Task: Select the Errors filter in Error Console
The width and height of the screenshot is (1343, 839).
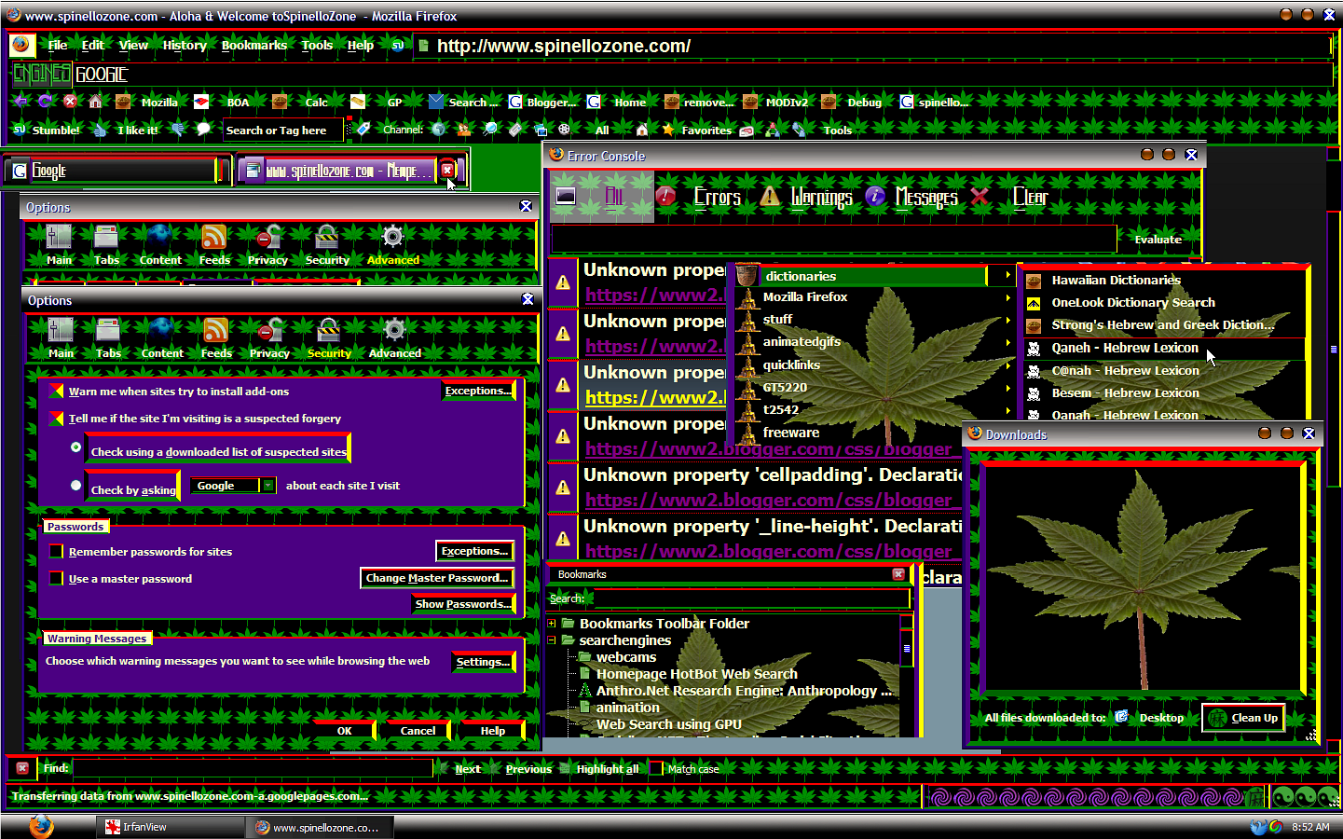Action: tap(718, 197)
